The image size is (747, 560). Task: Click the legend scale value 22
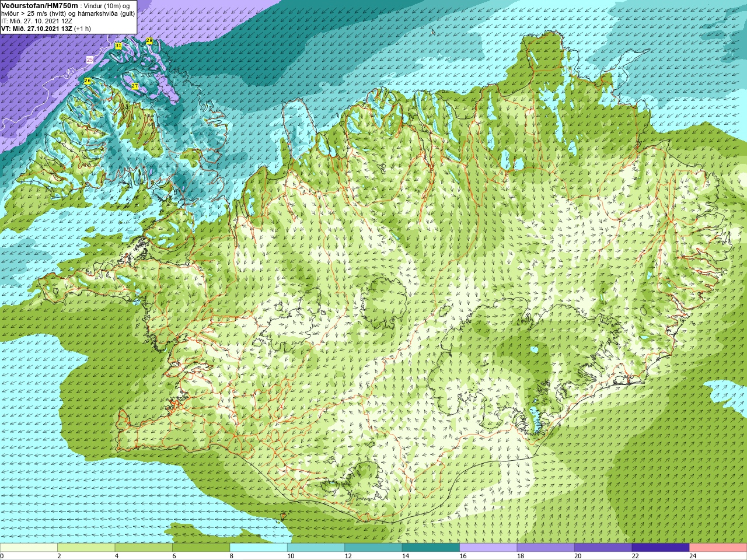[x=636, y=556]
